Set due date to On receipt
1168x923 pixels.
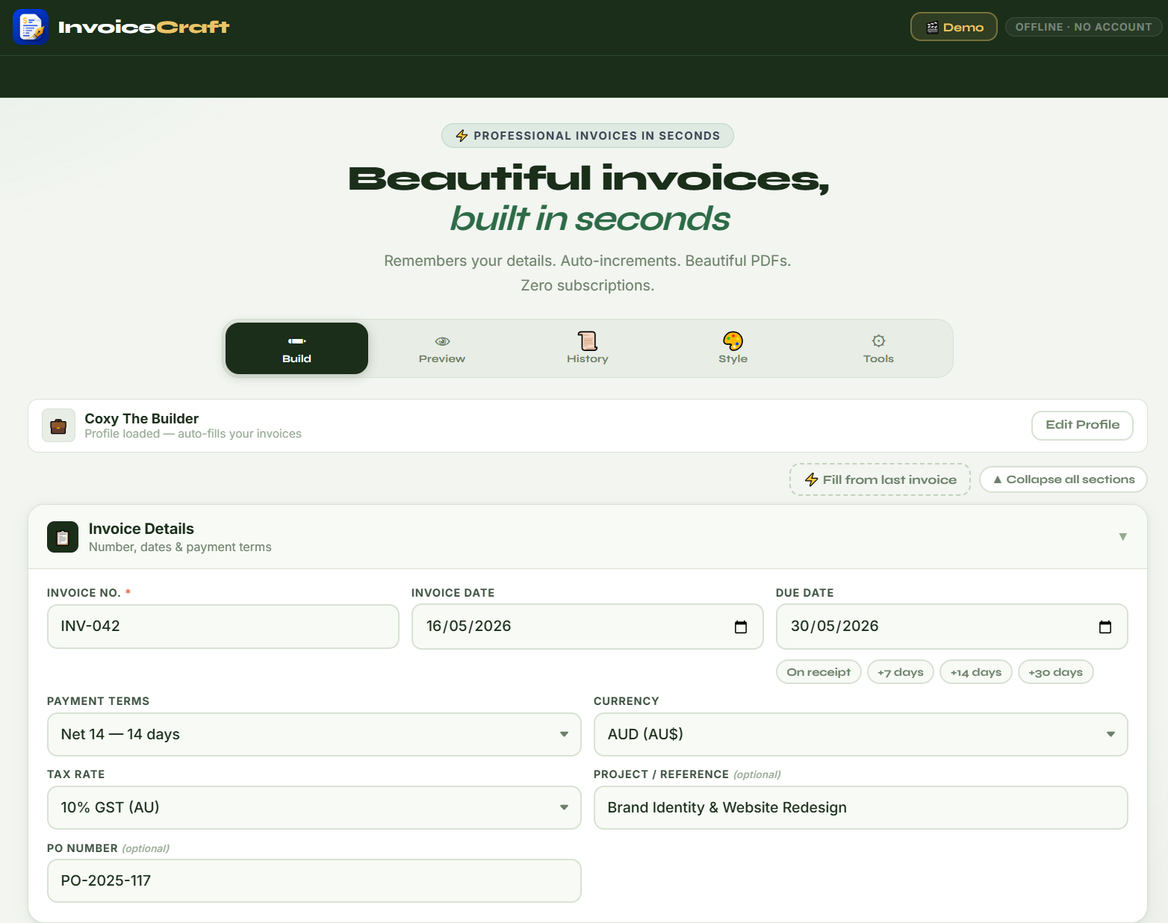tap(818, 672)
